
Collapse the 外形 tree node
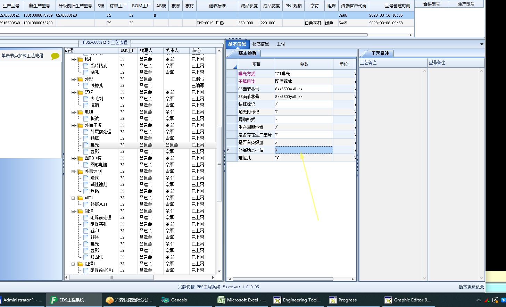click(74, 79)
